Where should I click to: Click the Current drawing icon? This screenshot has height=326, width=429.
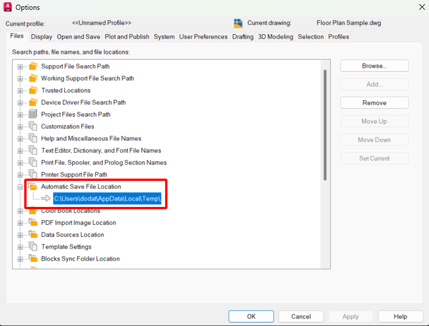pos(238,24)
